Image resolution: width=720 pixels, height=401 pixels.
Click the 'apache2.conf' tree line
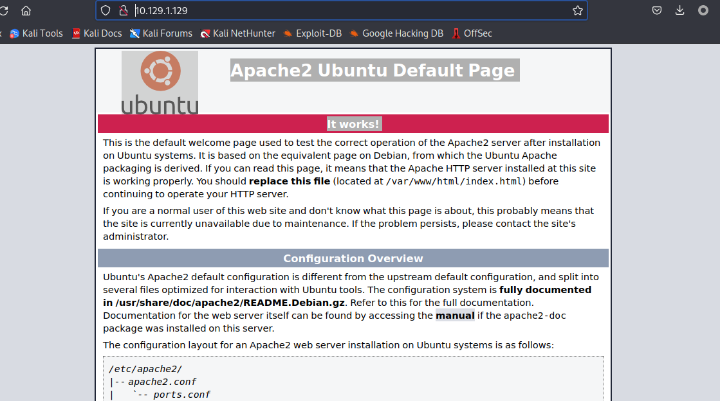coord(162,382)
